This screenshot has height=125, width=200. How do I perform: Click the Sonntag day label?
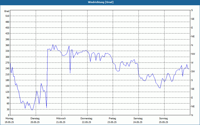point(163,118)
